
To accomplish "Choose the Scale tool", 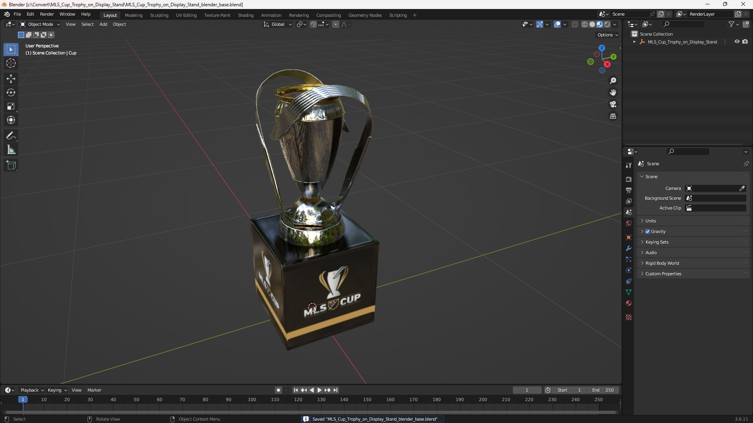I will (11, 106).
